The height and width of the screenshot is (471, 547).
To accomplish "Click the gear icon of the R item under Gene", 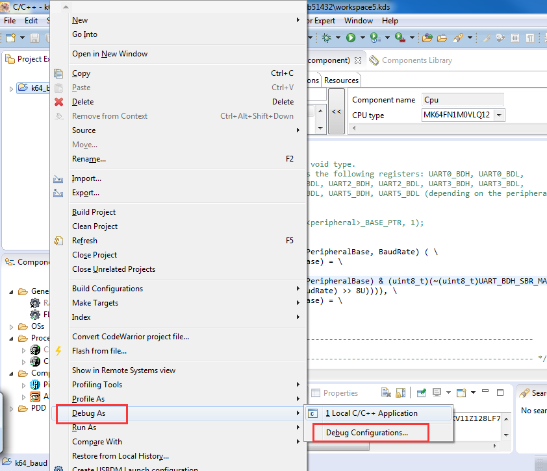I will coord(35,303).
